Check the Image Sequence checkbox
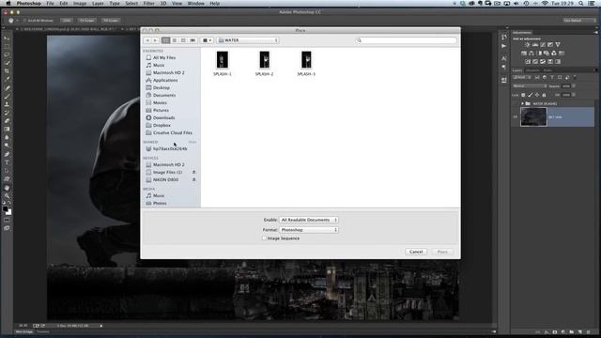The image size is (601, 338). click(x=264, y=238)
